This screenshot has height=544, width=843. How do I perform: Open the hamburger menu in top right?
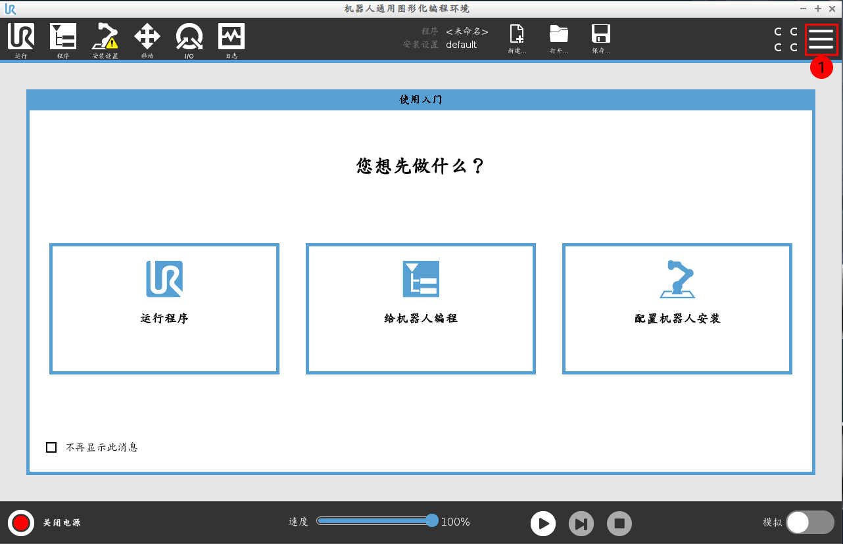[821, 40]
